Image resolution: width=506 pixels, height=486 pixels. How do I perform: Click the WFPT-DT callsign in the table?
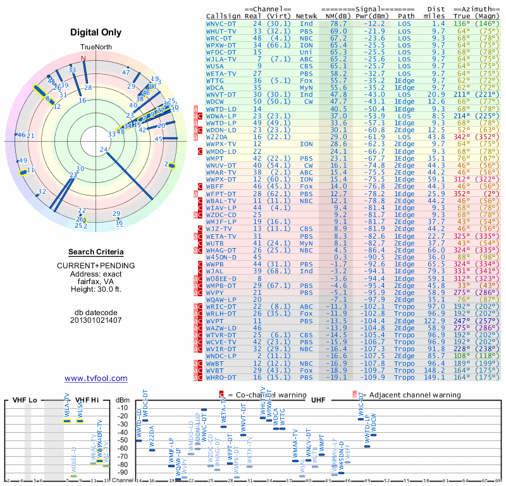[221, 194]
